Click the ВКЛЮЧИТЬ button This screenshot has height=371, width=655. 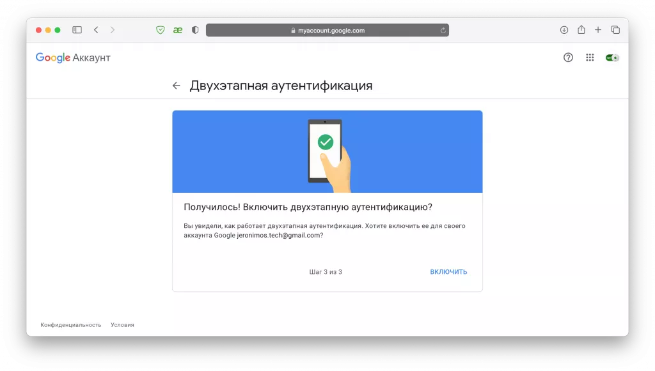coord(448,272)
